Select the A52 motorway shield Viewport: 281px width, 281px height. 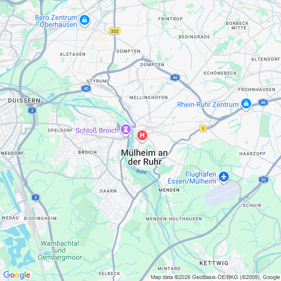click(x=264, y=180)
